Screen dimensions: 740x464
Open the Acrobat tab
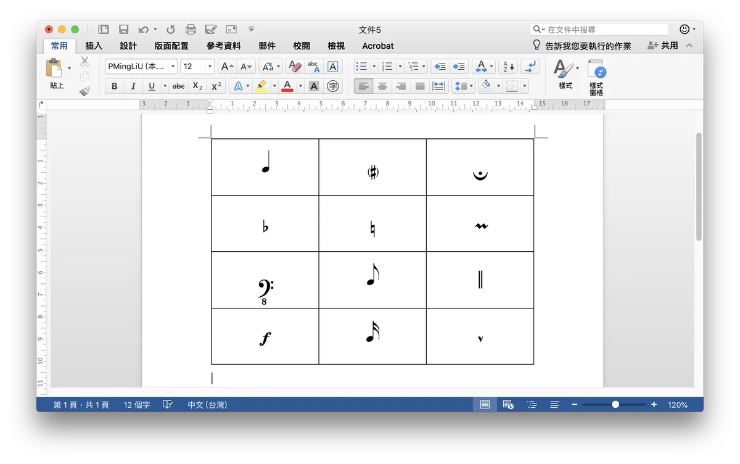(x=378, y=46)
